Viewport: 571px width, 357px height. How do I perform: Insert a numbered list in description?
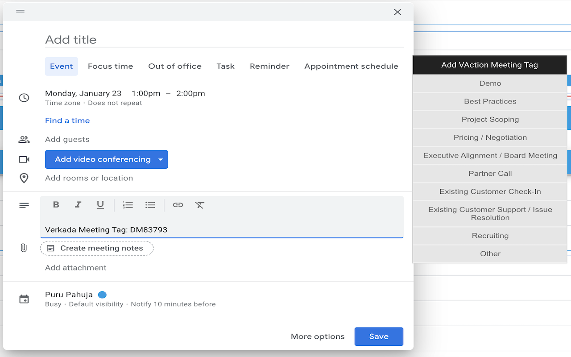click(128, 205)
